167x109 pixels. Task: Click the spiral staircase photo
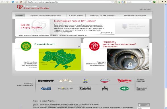click(x=128, y=60)
